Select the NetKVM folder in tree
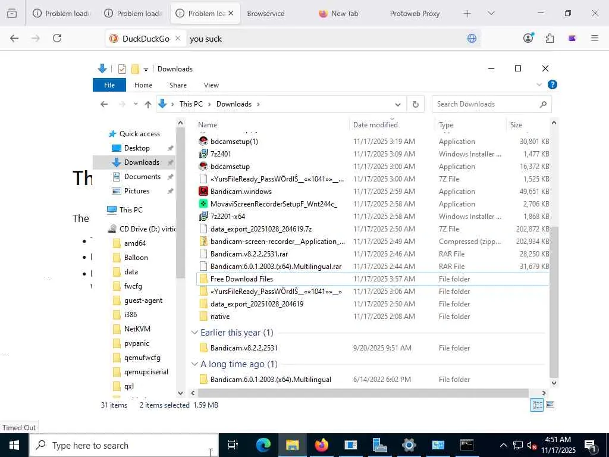This screenshot has width=609, height=457. coord(137,328)
